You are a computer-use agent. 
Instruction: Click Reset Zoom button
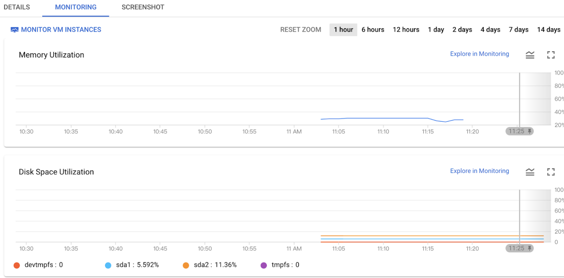300,30
